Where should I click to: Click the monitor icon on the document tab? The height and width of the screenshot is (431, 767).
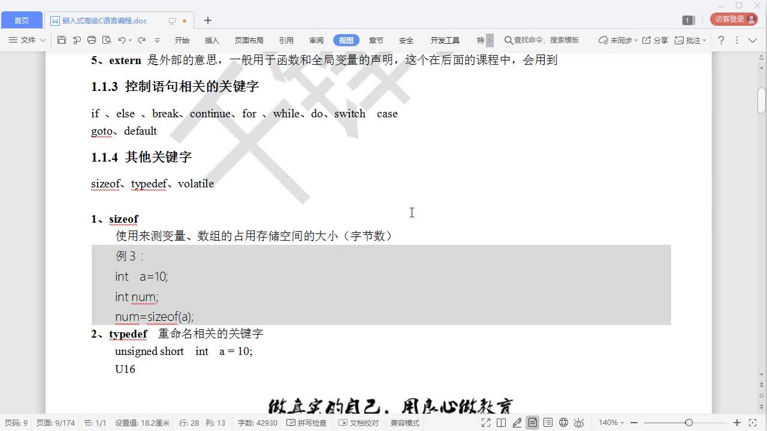tap(172, 21)
